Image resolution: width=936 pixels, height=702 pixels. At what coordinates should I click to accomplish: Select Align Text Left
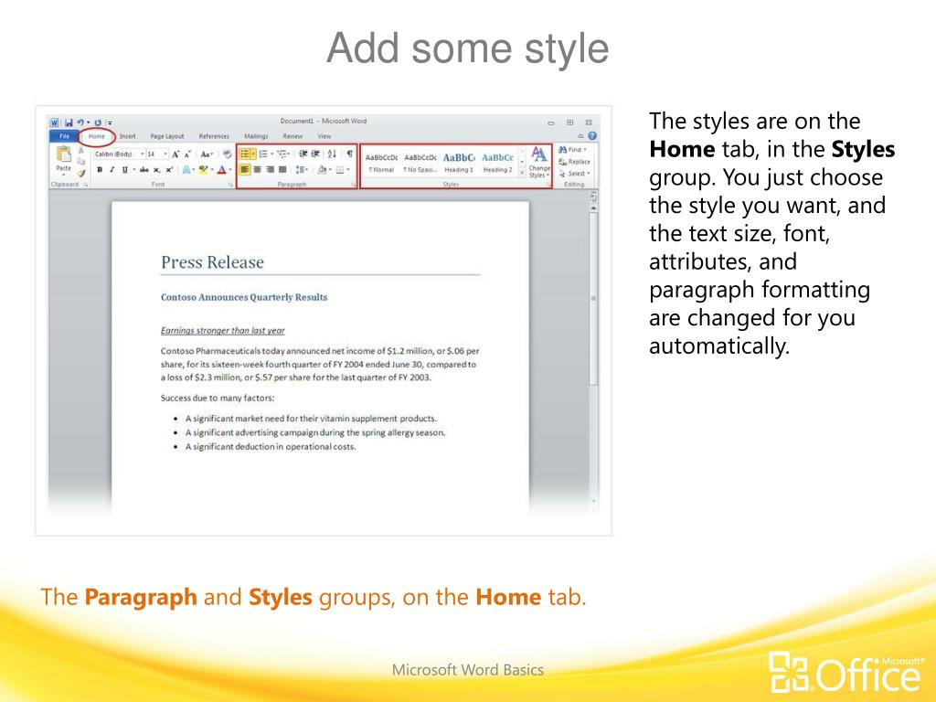click(x=245, y=169)
